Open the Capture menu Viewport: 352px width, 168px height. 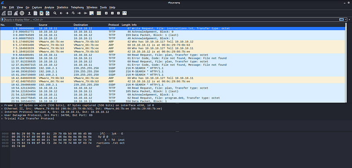[37, 7]
